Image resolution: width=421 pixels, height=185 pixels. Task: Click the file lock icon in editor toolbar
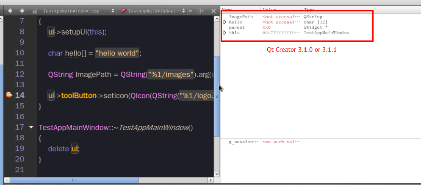point(35,11)
